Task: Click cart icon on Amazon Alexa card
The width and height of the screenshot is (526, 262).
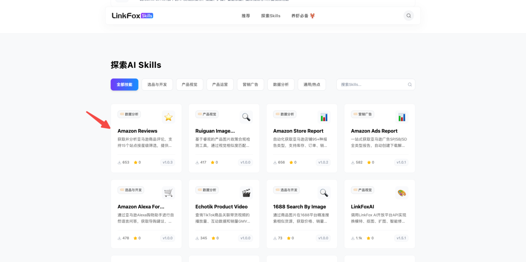Action: click(x=168, y=193)
